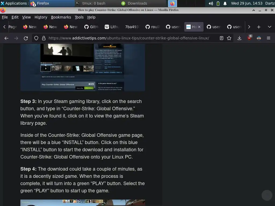
Task: Click the goggles extension icon in toolbar
Action: 259,38
